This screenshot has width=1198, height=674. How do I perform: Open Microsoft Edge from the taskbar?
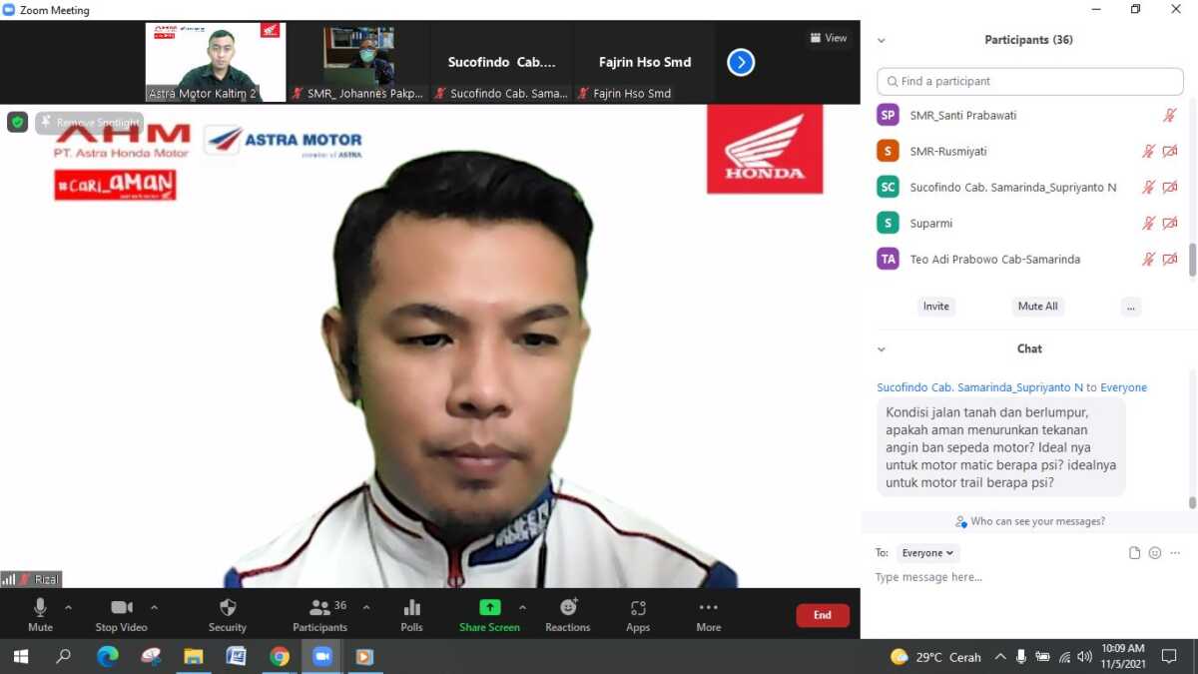[108, 657]
